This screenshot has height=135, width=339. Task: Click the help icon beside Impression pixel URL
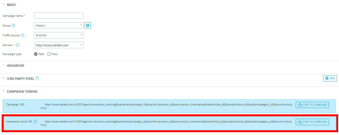pos(35,122)
